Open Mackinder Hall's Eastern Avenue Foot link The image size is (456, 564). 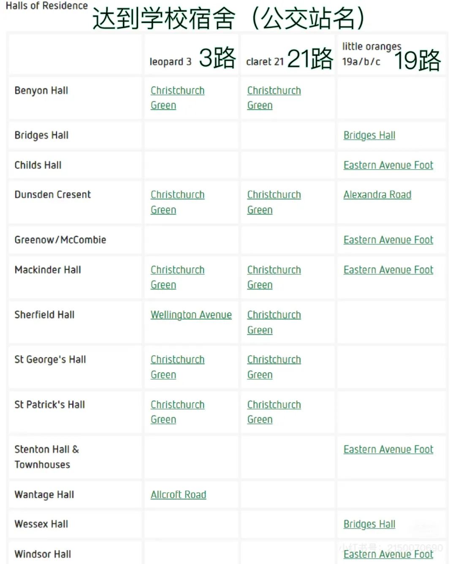pos(388,270)
